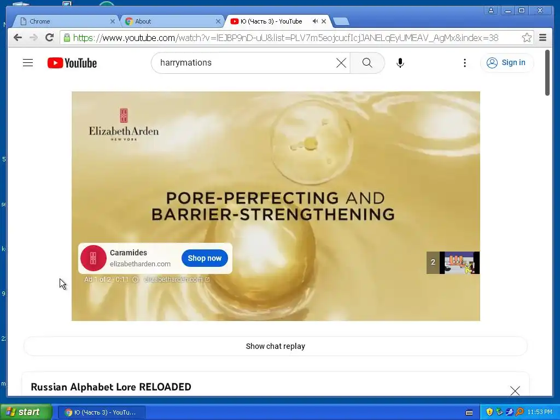
Task: Close the YouTube tab
Action: click(x=324, y=21)
